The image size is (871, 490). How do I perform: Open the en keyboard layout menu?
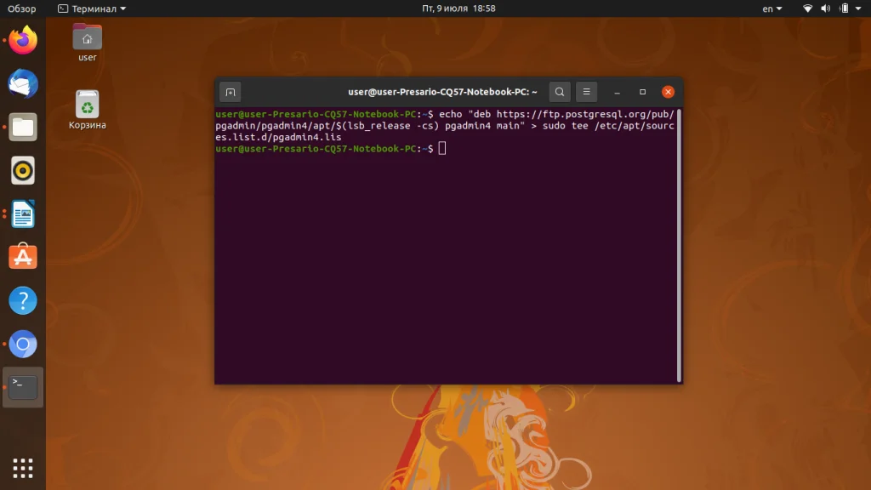point(770,8)
